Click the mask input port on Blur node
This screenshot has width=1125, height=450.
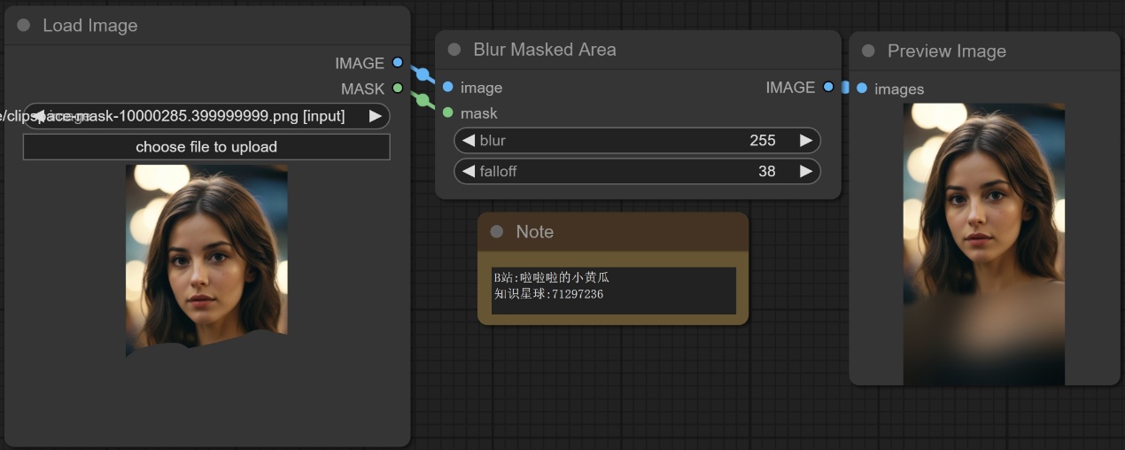tap(448, 112)
